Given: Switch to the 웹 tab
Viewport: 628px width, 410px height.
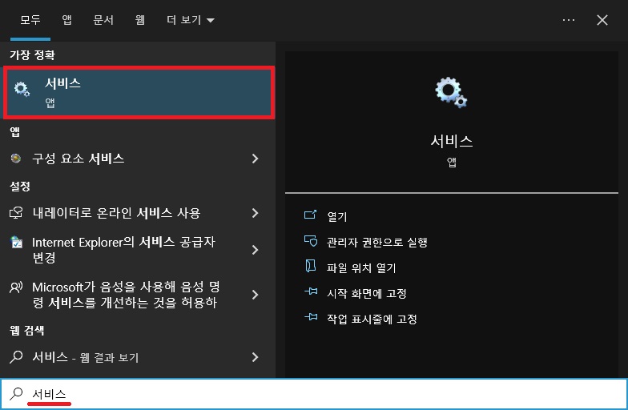Looking at the screenshot, I should coord(139,20).
